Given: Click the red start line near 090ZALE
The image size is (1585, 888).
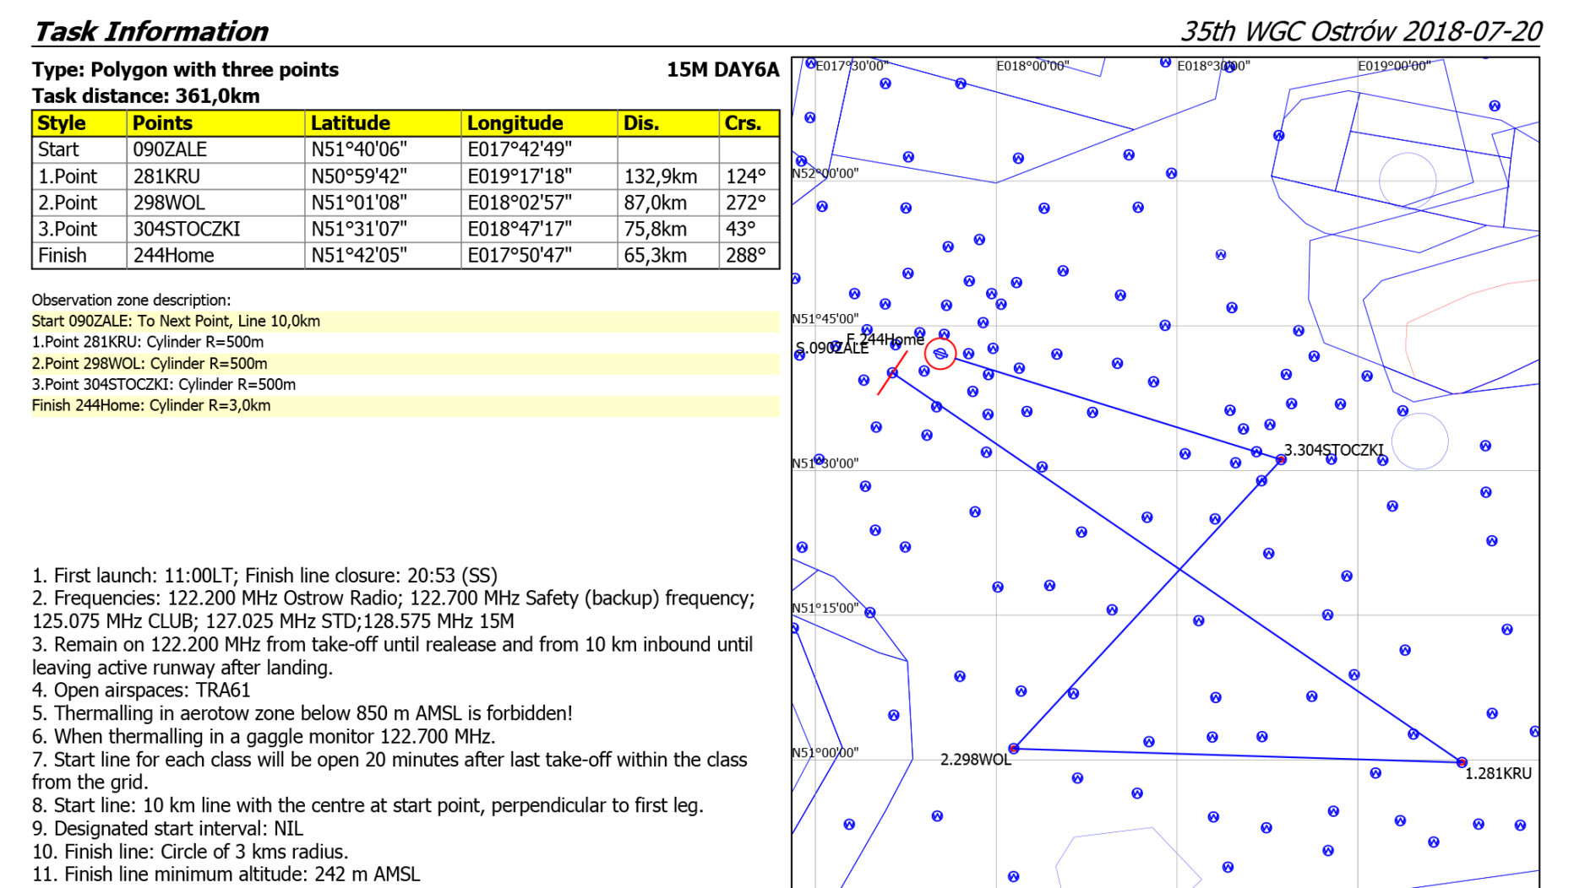Looking at the screenshot, I should point(892,373).
